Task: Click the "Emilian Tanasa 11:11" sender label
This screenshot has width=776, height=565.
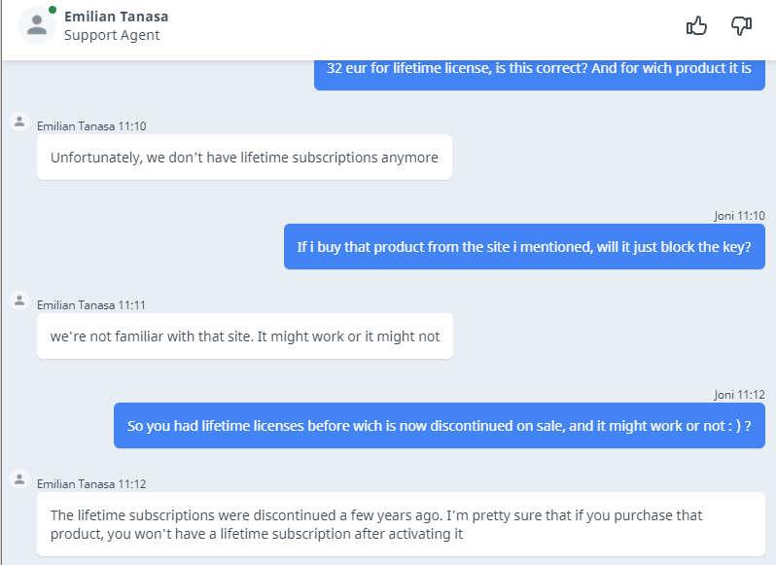Action: pos(91,305)
